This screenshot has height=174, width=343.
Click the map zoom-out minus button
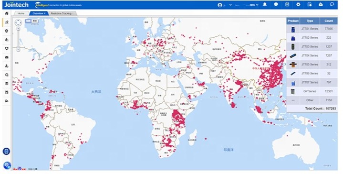pyautogui.click(x=19, y=50)
